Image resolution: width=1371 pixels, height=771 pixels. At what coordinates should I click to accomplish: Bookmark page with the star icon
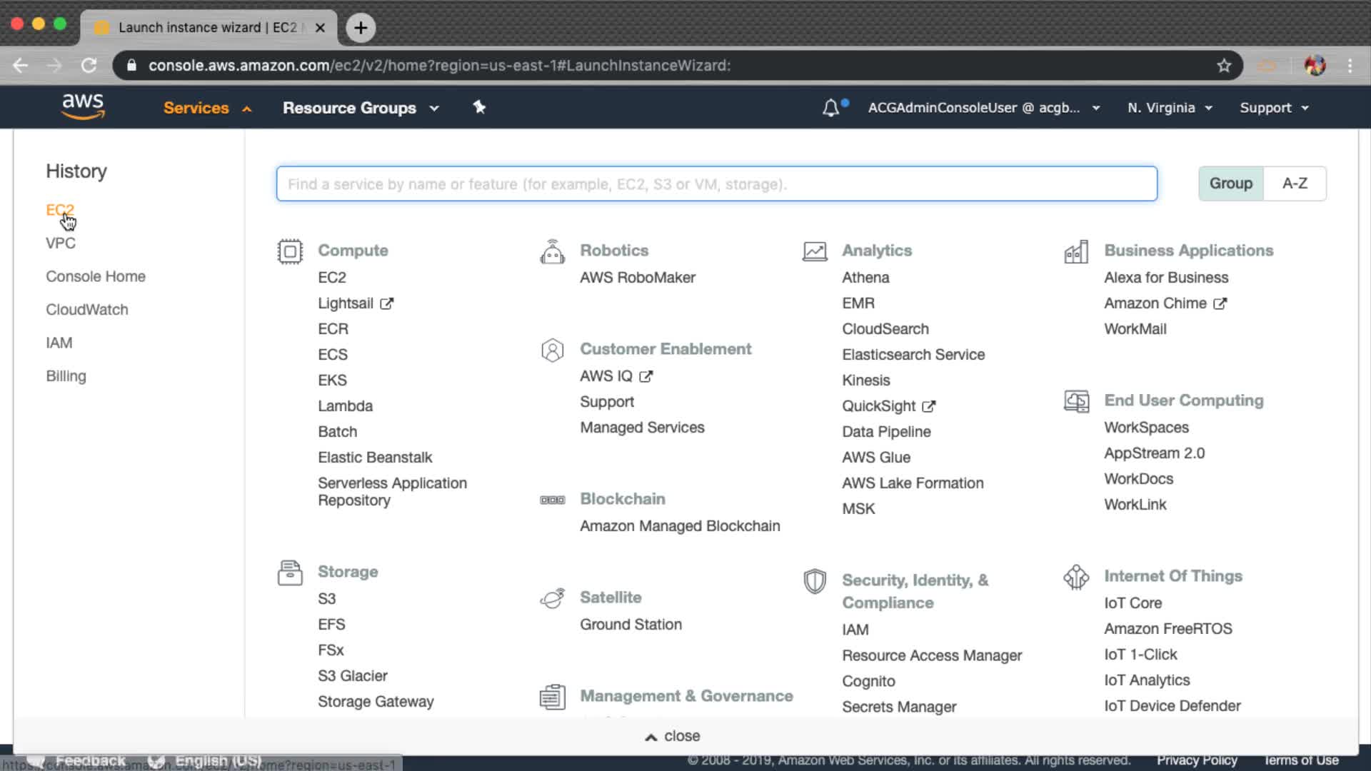coord(1224,66)
